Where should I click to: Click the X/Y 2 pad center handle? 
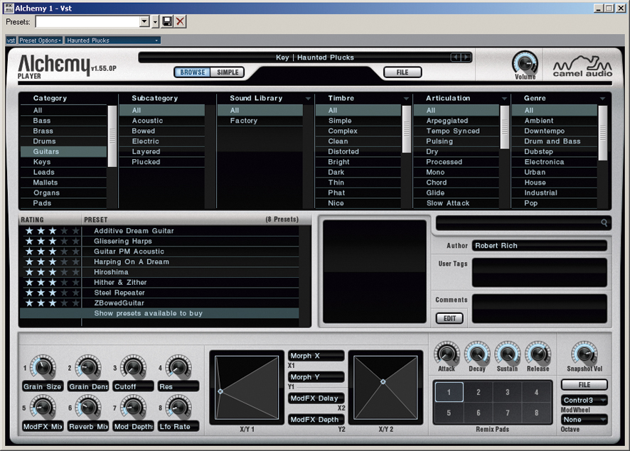coord(383,382)
